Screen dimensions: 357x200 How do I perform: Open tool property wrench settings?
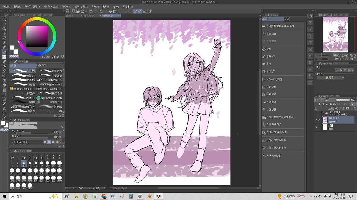(63, 146)
